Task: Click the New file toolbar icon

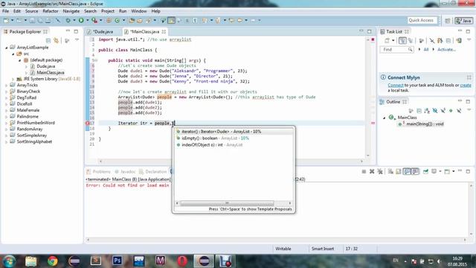Action: [6, 20]
